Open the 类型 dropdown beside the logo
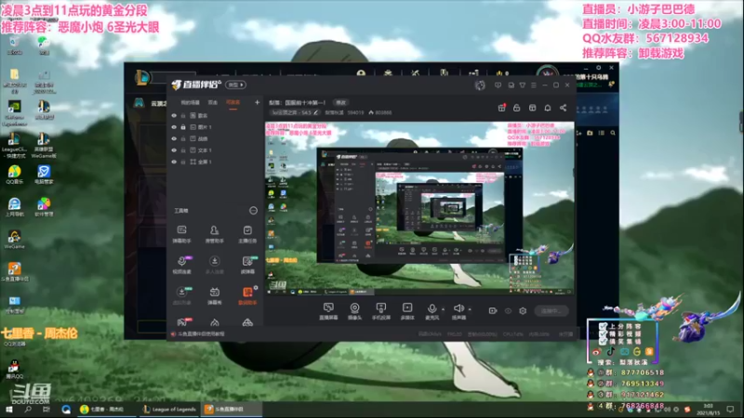 point(235,85)
